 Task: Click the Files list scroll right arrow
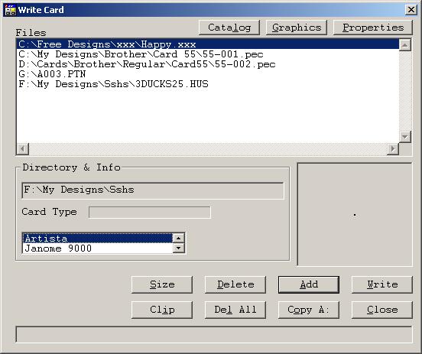(393, 148)
